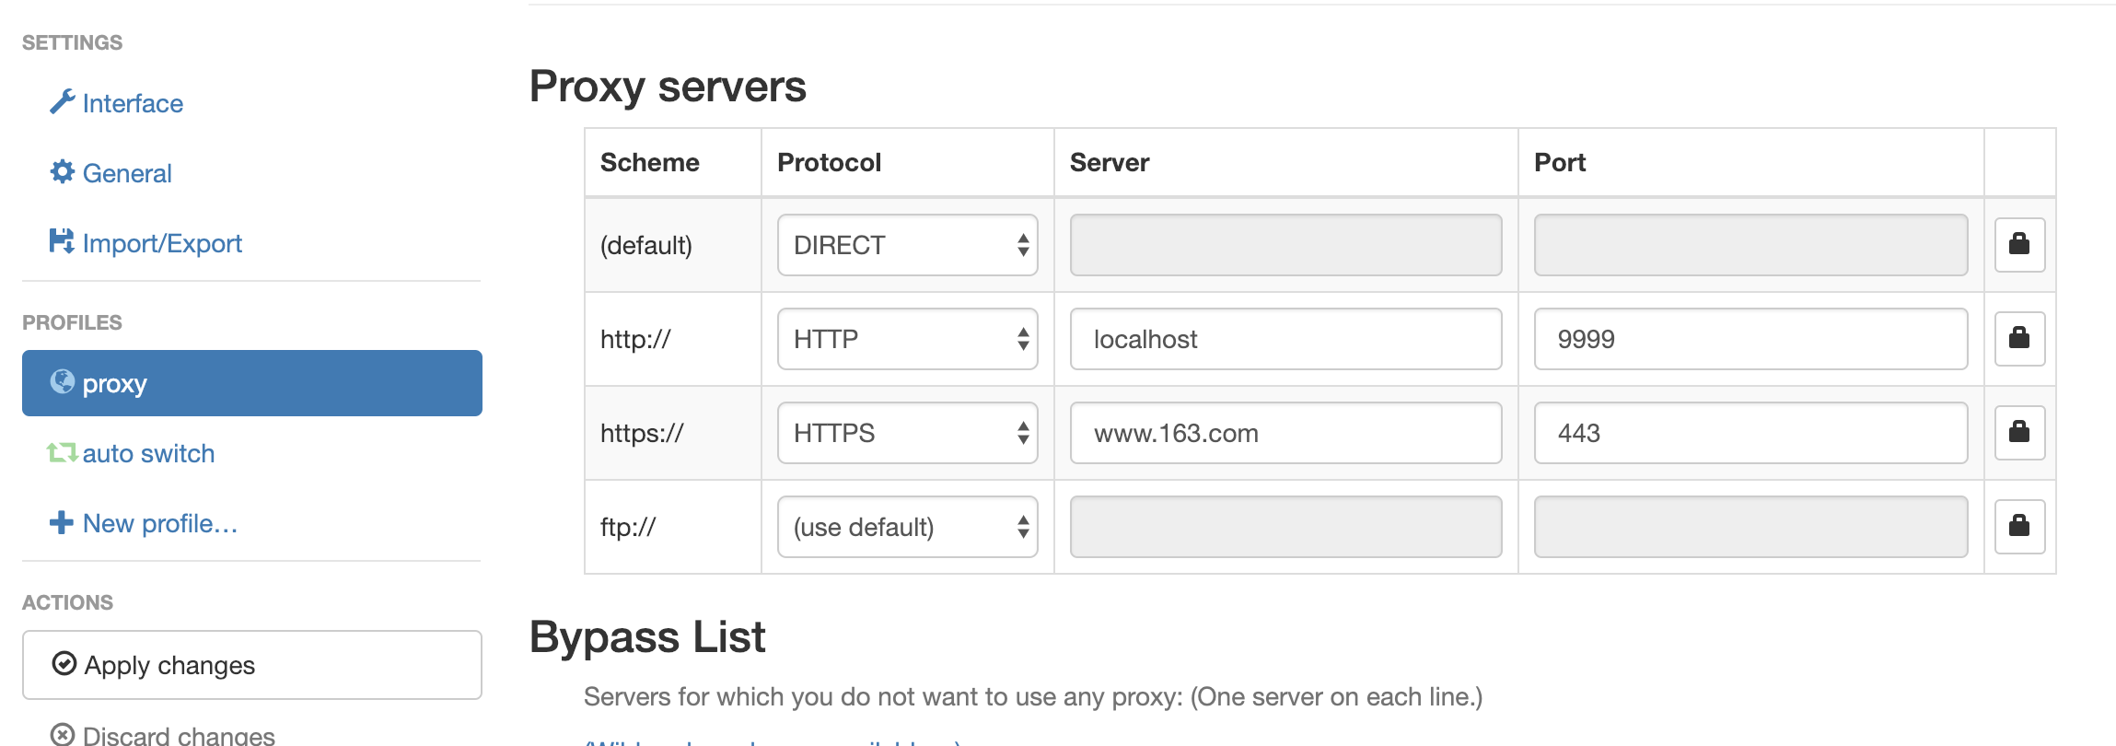Click the globe icon on the proxy profile
2116x746 pixels.
[x=61, y=383]
